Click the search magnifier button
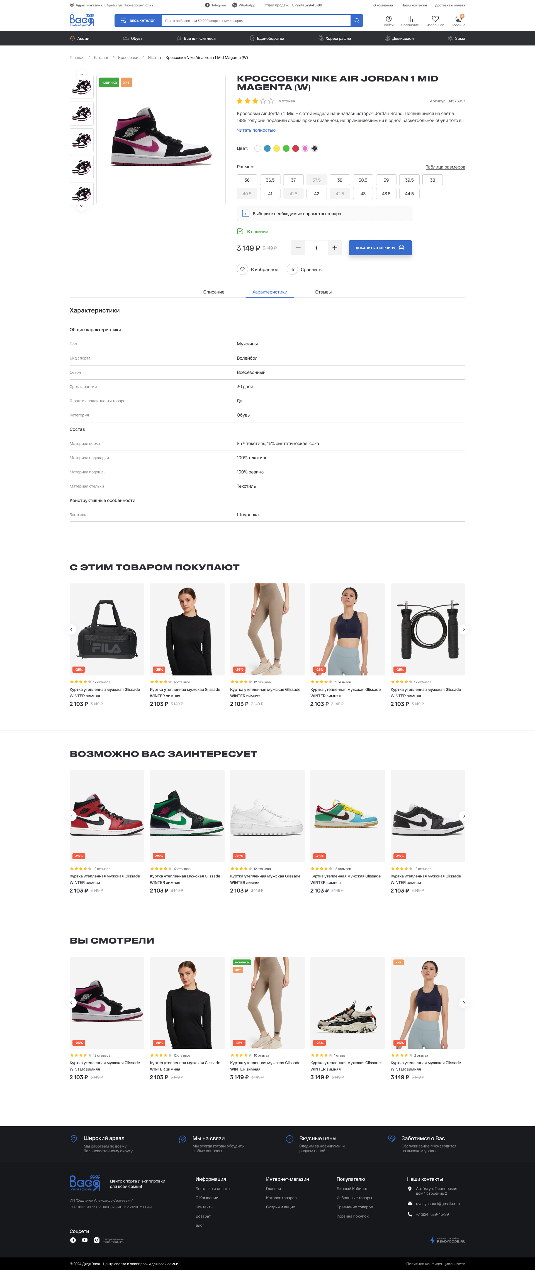Screen dimensions: 535x1270 [357, 21]
